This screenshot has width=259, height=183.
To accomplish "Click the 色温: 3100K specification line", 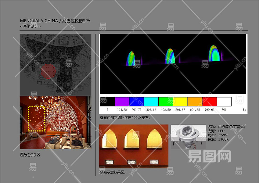I will (x=218, y=139).
